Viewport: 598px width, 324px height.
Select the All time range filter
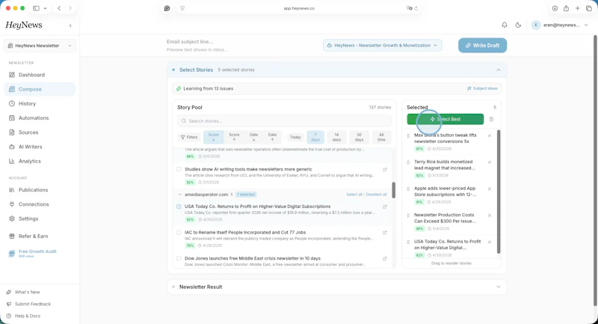[381, 137]
